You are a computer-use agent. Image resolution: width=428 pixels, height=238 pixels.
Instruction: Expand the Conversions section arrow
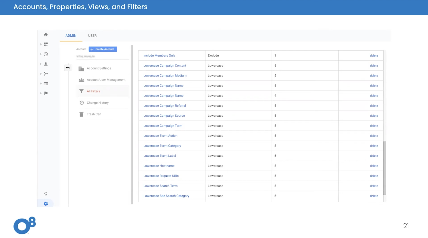coord(41,93)
